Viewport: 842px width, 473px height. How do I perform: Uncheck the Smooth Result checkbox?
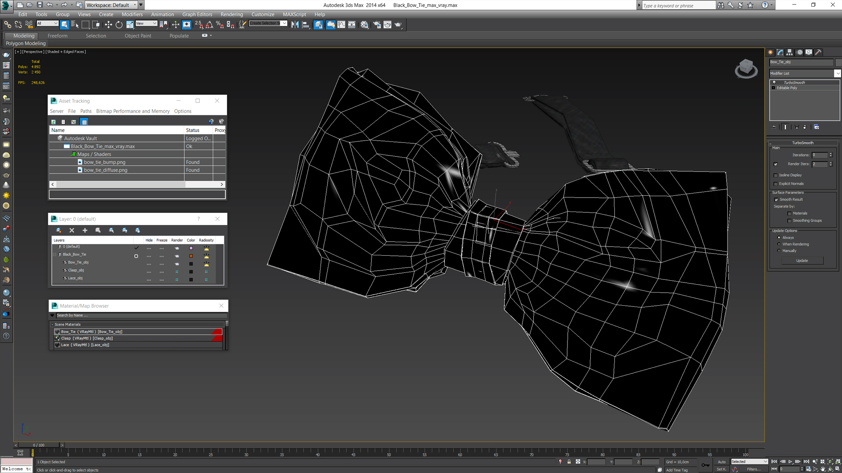[x=776, y=200]
